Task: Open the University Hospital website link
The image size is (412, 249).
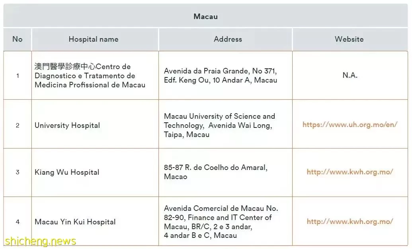Action: click(350, 125)
